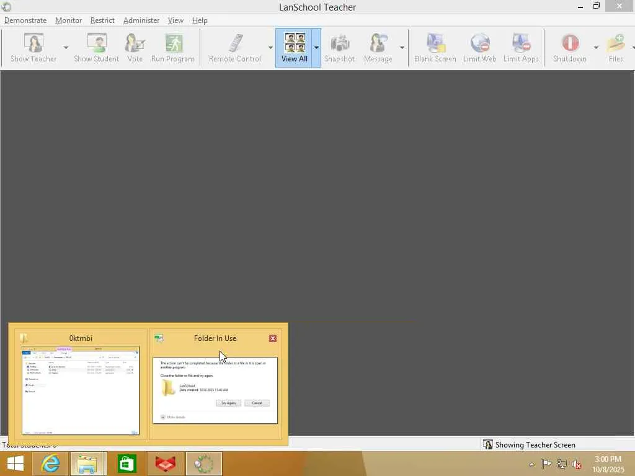Click the Run Program icon
The height and width of the screenshot is (476, 635).
[x=173, y=48]
